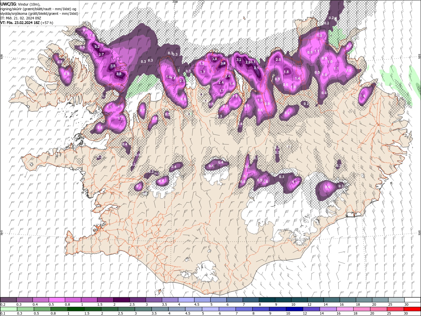Image resolution: width=421 pixels, height=316 pixels.
Task: Click the light gray 25 mm snow swatch
Action: coord(396,300)
